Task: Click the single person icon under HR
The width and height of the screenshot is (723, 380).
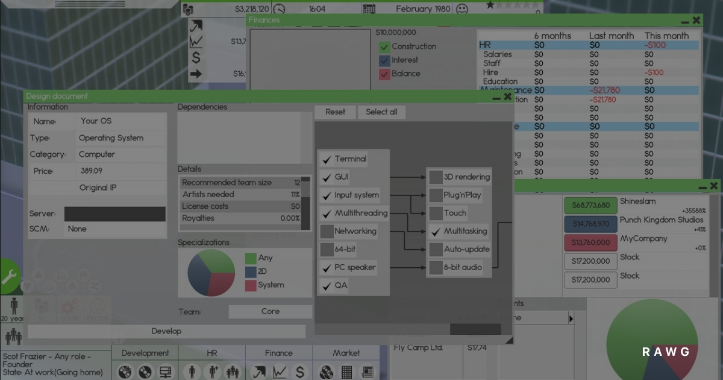Action: pos(192,372)
